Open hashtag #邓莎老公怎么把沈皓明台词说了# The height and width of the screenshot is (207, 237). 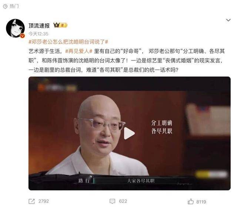(x=68, y=42)
